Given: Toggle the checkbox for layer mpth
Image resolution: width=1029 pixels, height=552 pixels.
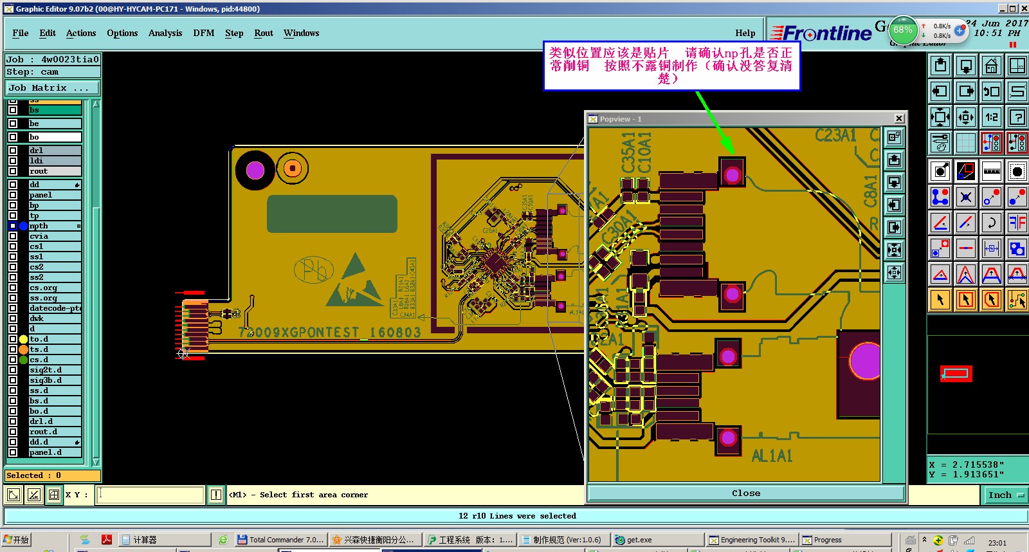Looking at the screenshot, I should pyautogui.click(x=13, y=226).
